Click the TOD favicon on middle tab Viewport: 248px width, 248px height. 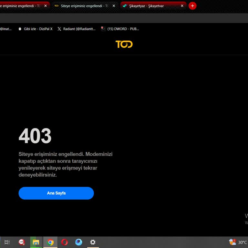[57, 6]
